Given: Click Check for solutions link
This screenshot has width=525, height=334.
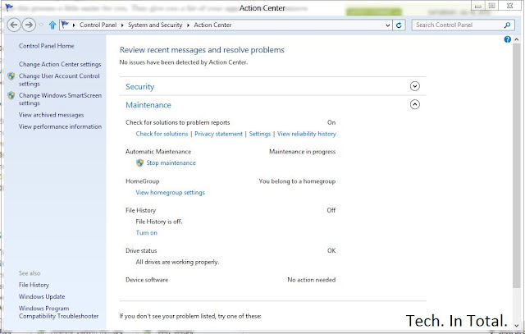Looking at the screenshot, I should [x=162, y=134].
